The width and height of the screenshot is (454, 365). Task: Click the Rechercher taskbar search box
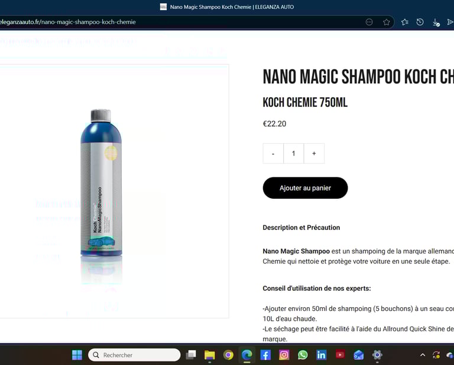134,355
